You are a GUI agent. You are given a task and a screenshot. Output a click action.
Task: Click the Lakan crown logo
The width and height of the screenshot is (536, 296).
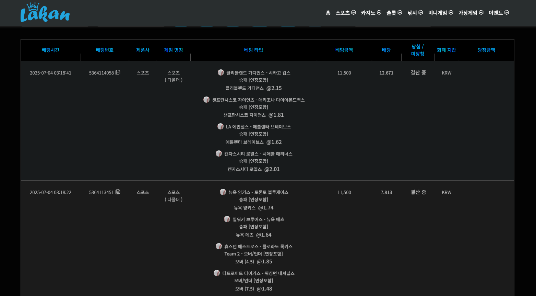(45, 13)
